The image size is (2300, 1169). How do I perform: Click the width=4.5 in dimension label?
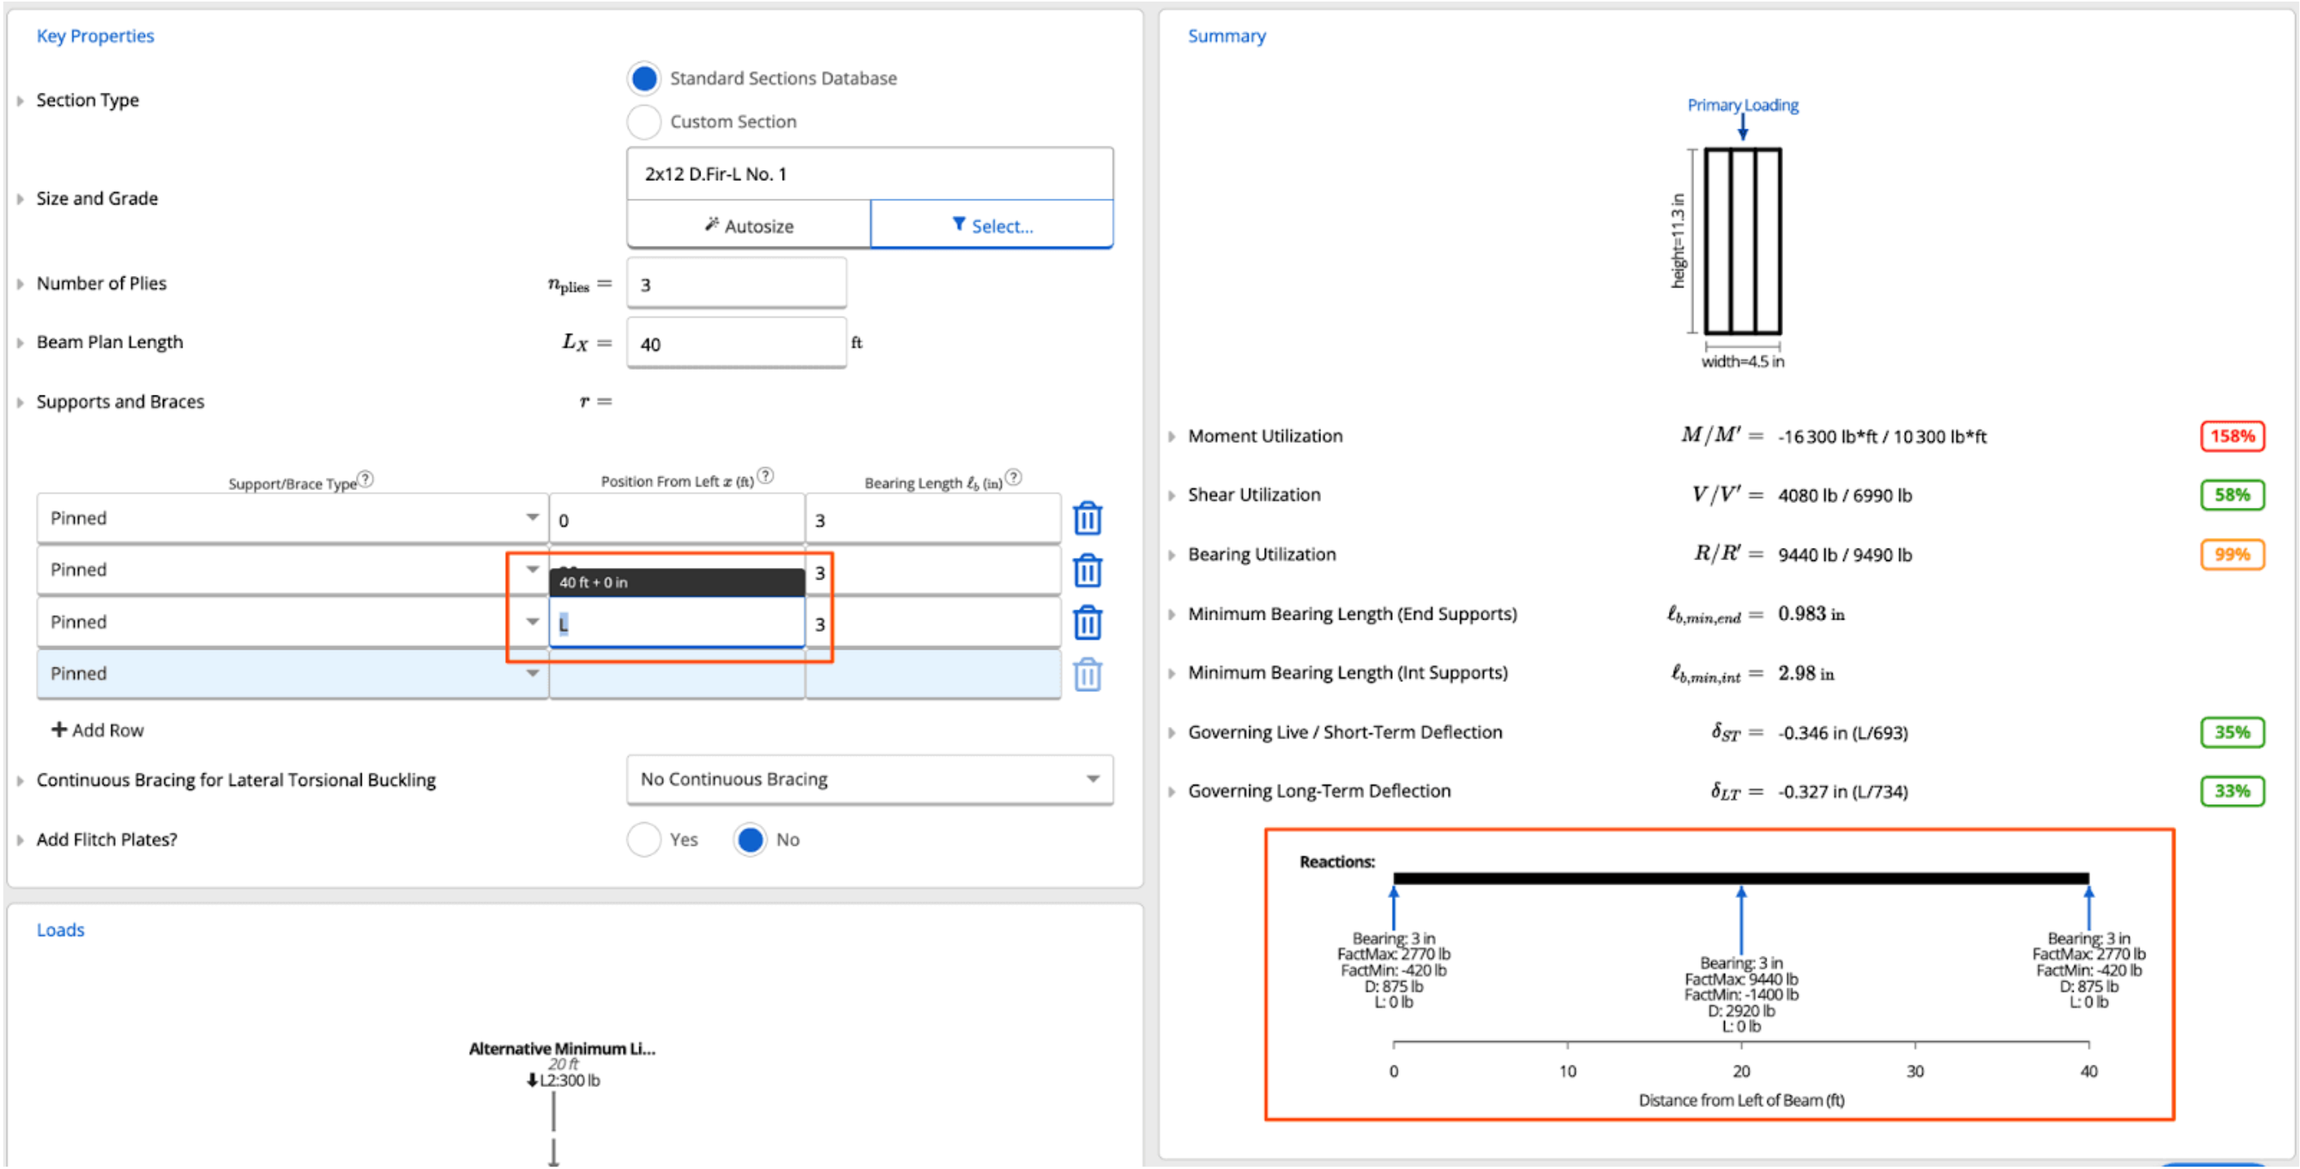(x=1742, y=361)
